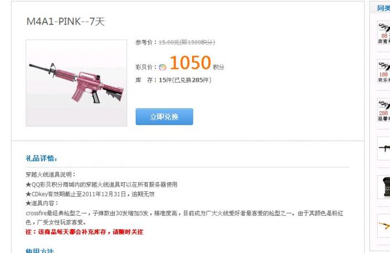Click the 甜蜜 item name label

pyautogui.click(x=384, y=41)
